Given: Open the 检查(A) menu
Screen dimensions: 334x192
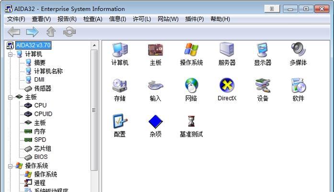Looking at the screenshot, I should (x=92, y=19).
